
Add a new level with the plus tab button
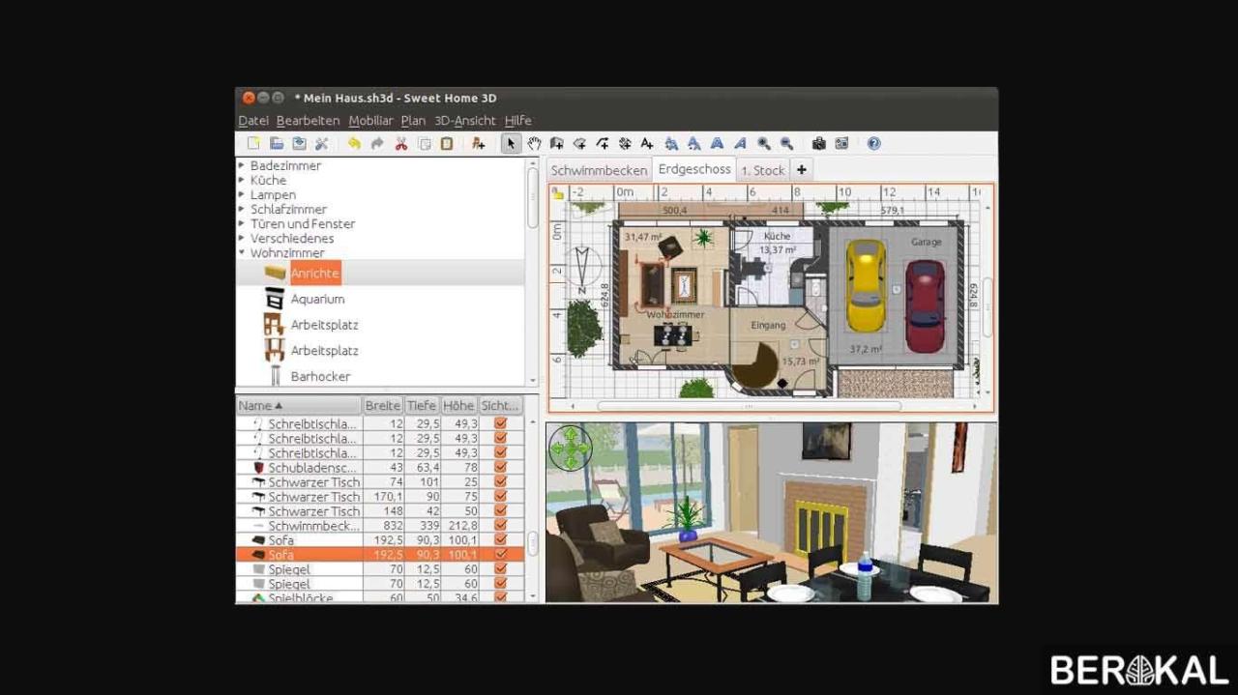pyautogui.click(x=801, y=169)
